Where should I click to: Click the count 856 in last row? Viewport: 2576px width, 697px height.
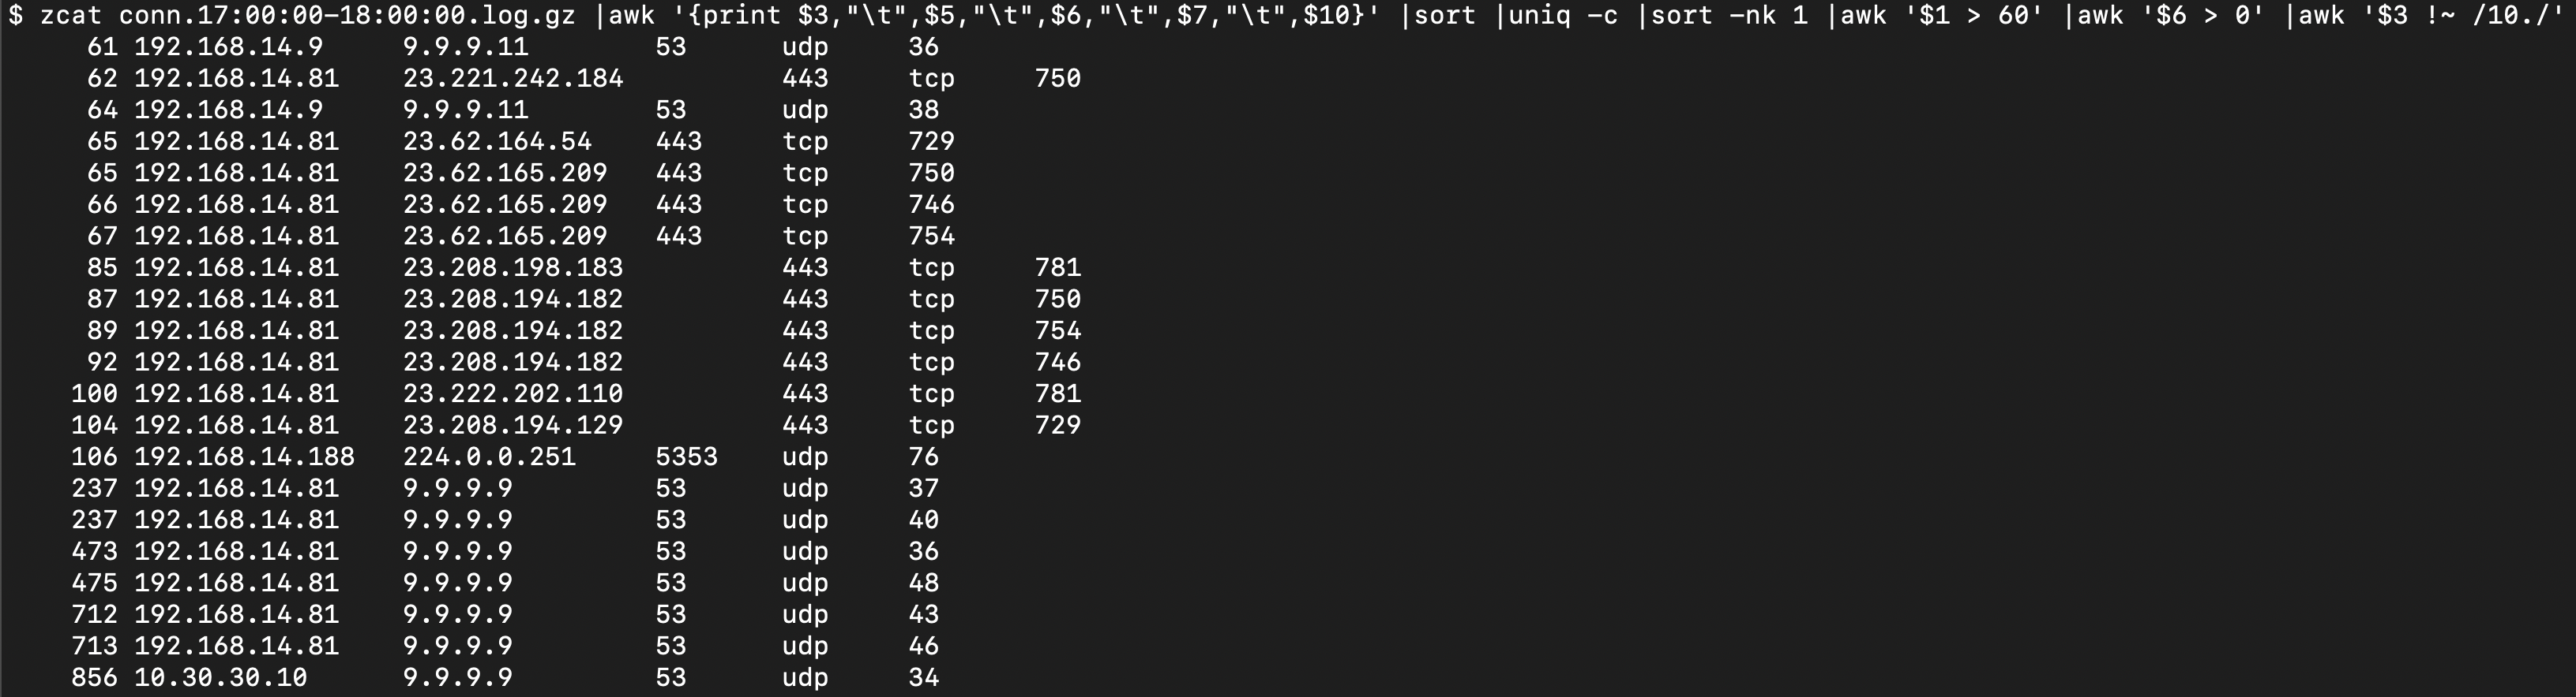[94, 678]
